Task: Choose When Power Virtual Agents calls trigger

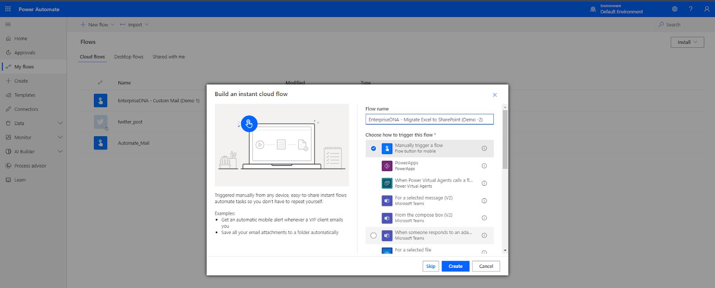Action: (429, 183)
